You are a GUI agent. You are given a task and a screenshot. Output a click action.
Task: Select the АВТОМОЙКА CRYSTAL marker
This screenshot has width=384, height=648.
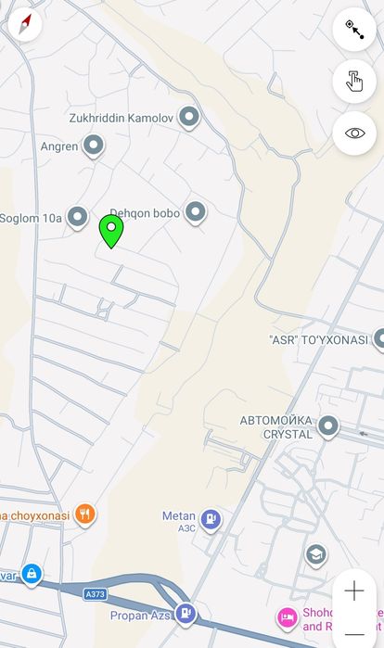click(x=328, y=426)
